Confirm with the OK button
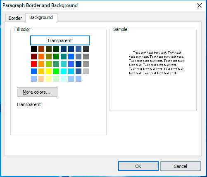207x177 pixels. pyautogui.click(x=138, y=166)
